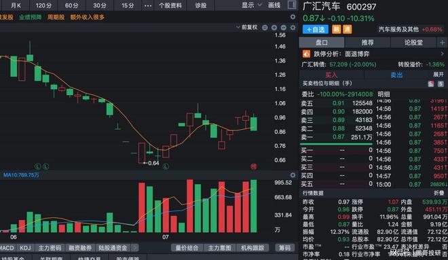This screenshot has width=448, height=260.
Task: Expand the trade panel with 展开
Action: [x=438, y=75]
